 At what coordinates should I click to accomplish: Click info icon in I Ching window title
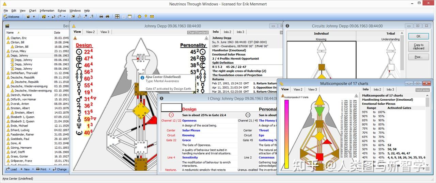point(161,98)
